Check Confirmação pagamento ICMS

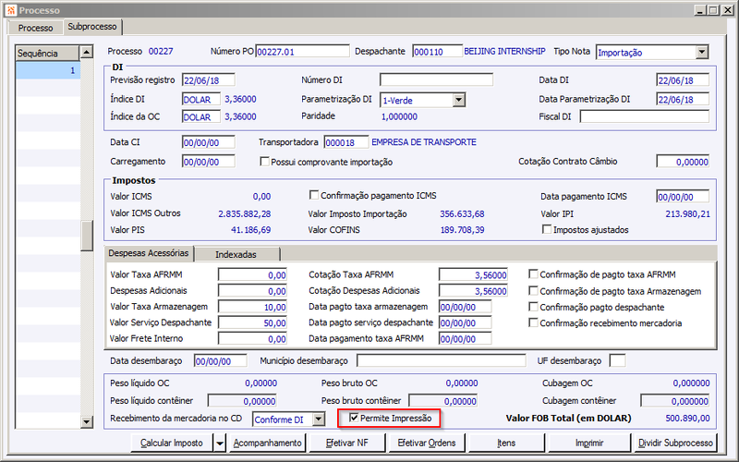313,195
